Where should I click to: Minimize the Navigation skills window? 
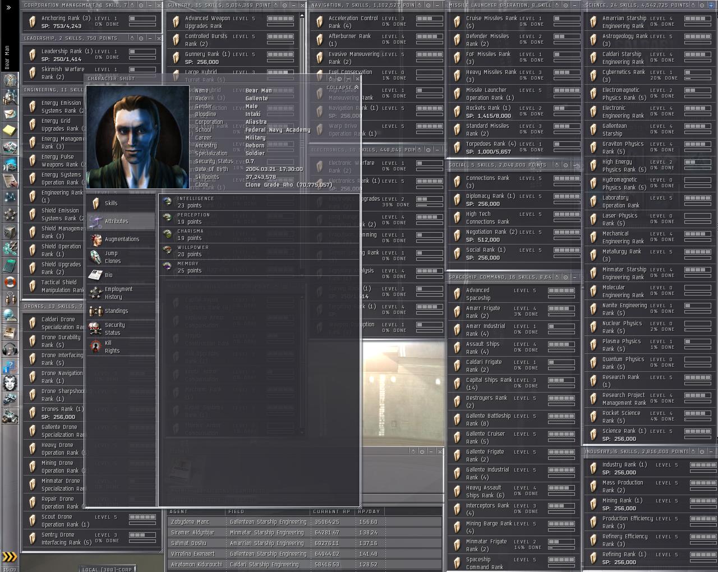click(x=438, y=5)
